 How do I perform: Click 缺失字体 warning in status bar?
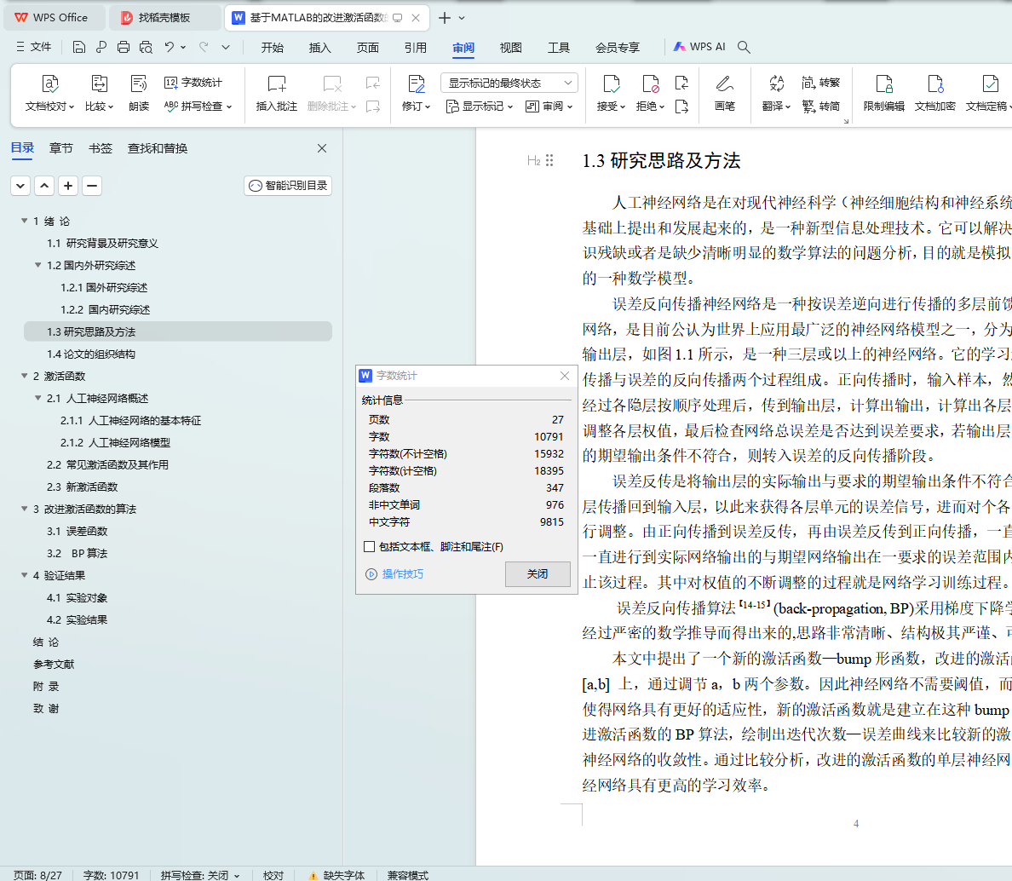(x=336, y=875)
